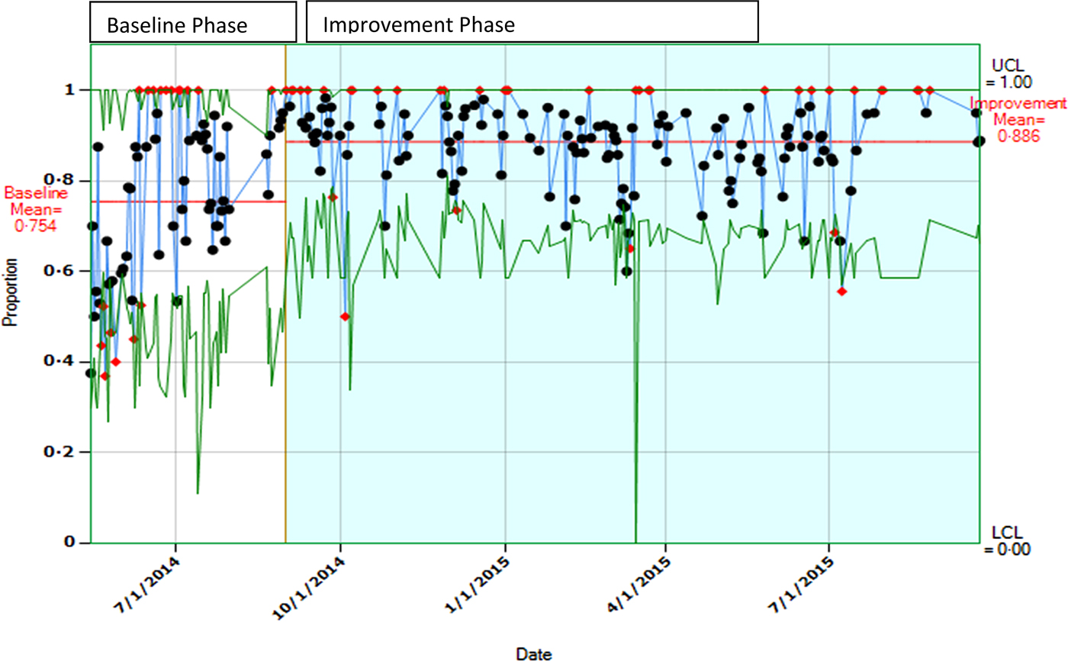Select black dot at 0.6 before 4/1/2015
The image size is (1068, 661).
626,271
